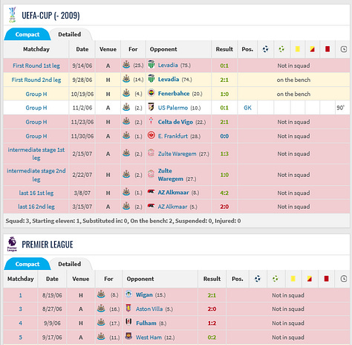Screen dimensions: 352x345
Task: Click the Wigan club crest
Action: (128, 294)
